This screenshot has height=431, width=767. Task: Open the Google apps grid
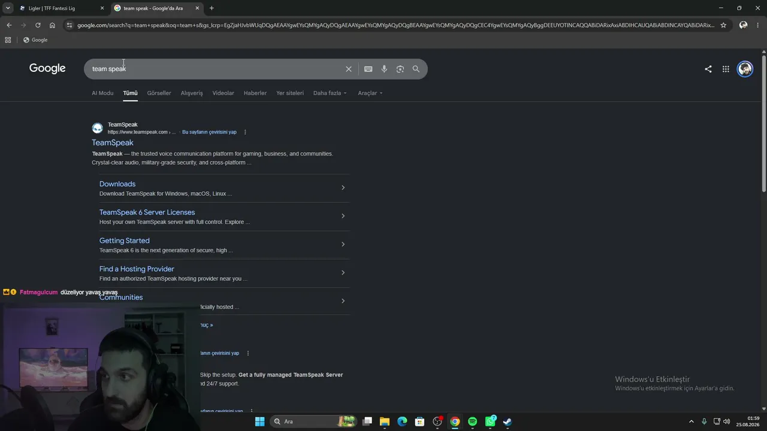tap(726, 69)
